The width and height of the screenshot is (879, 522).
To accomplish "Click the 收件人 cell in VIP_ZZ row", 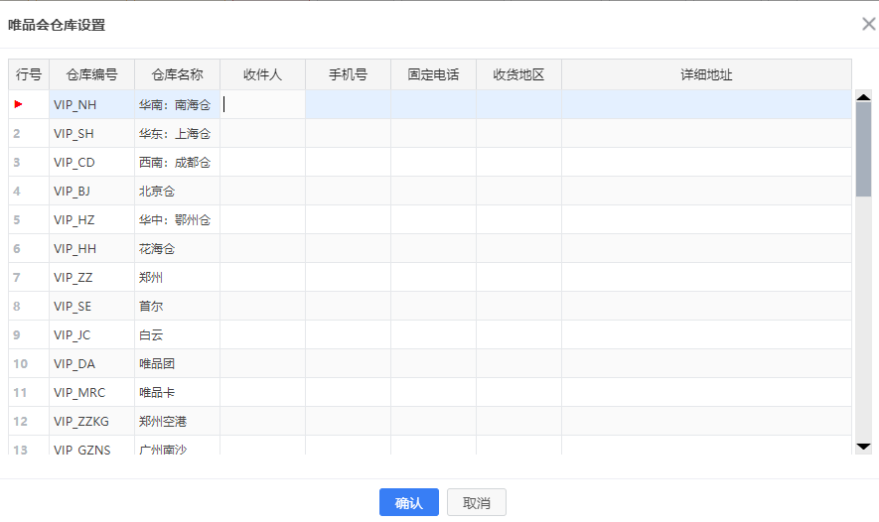I will coord(263,277).
